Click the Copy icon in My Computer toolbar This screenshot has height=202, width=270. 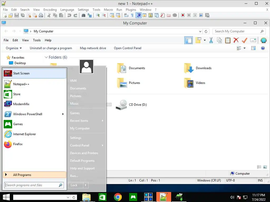[219, 40]
